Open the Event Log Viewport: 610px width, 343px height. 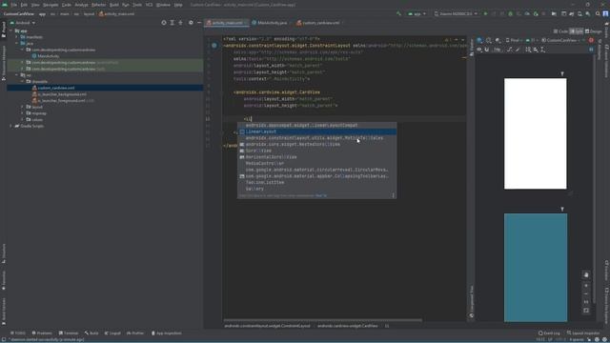pyautogui.click(x=549, y=333)
